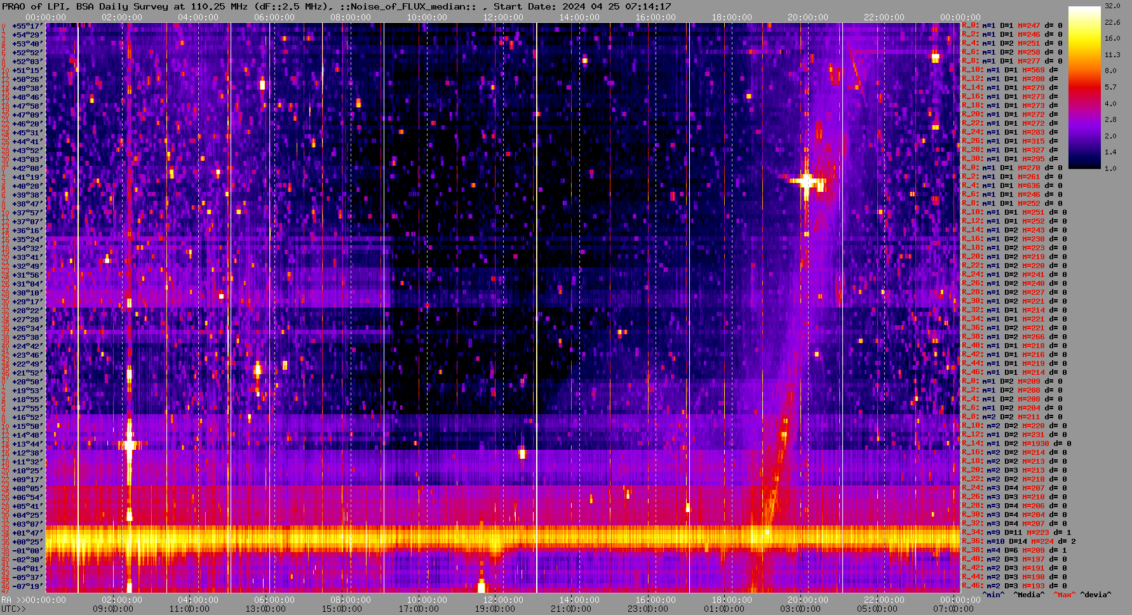Viewport: 1132px width, 615px height.
Task: Select declination row label +52°03'
Action: (x=27, y=61)
